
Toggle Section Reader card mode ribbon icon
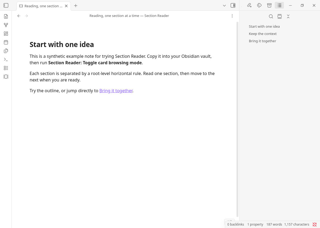6,77
